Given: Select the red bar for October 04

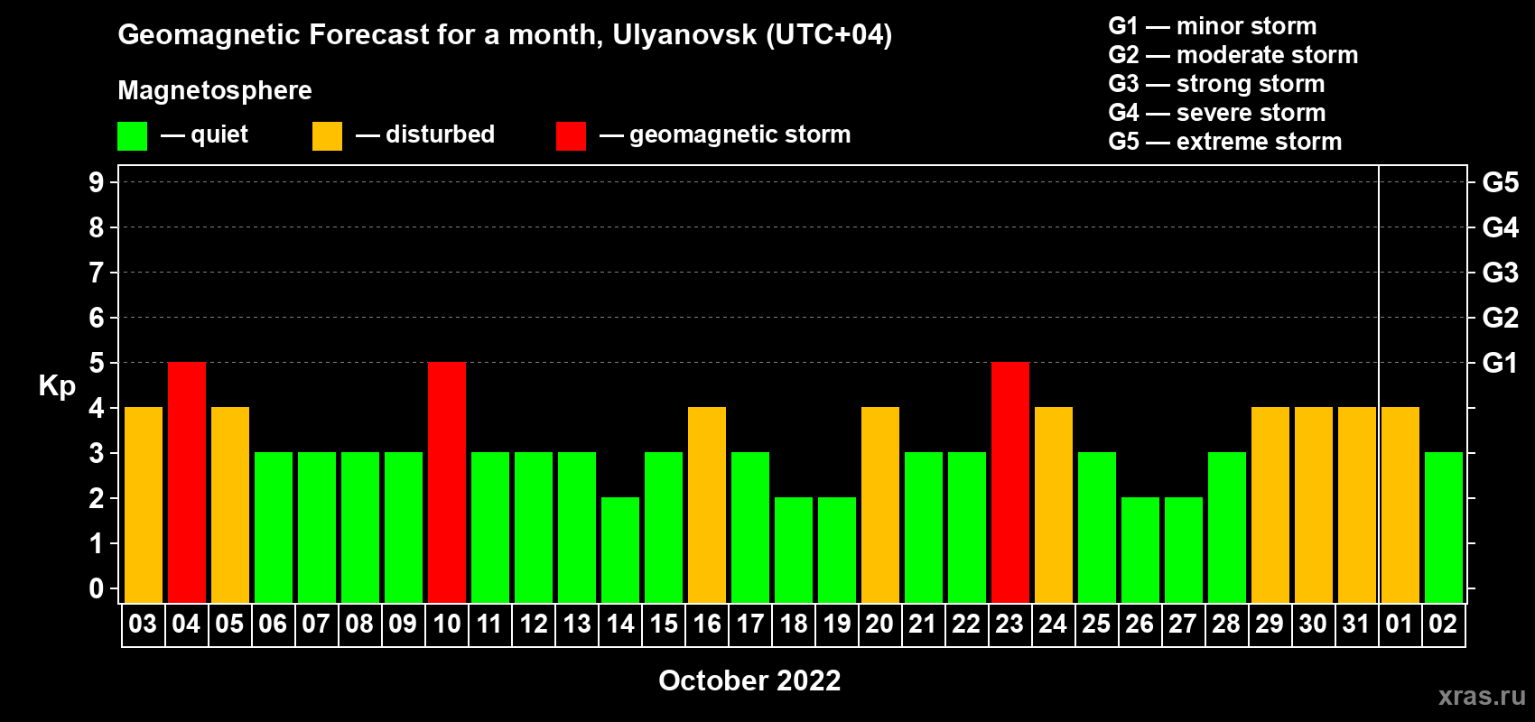Looking at the screenshot, I should click(187, 483).
